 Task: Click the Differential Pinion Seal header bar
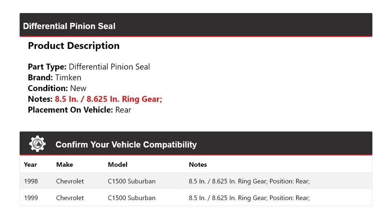click(x=196, y=26)
